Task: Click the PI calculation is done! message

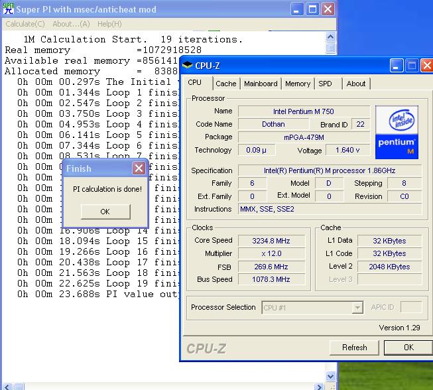Action: pos(107,189)
